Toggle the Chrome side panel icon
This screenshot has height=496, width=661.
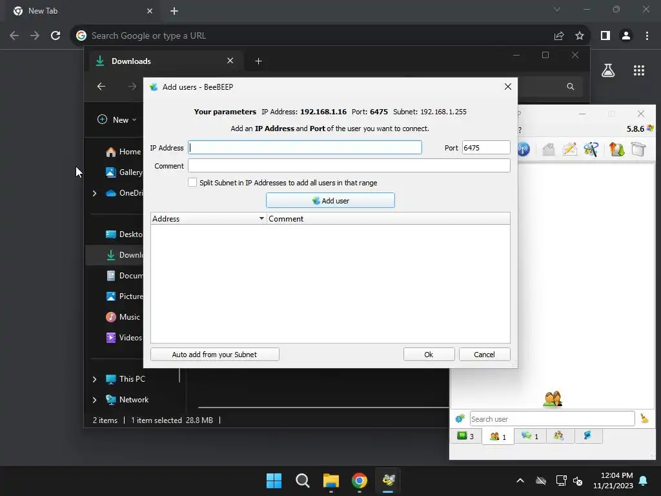click(605, 36)
